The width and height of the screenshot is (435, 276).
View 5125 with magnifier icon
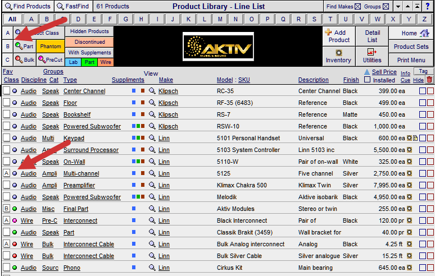click(152, 173)
